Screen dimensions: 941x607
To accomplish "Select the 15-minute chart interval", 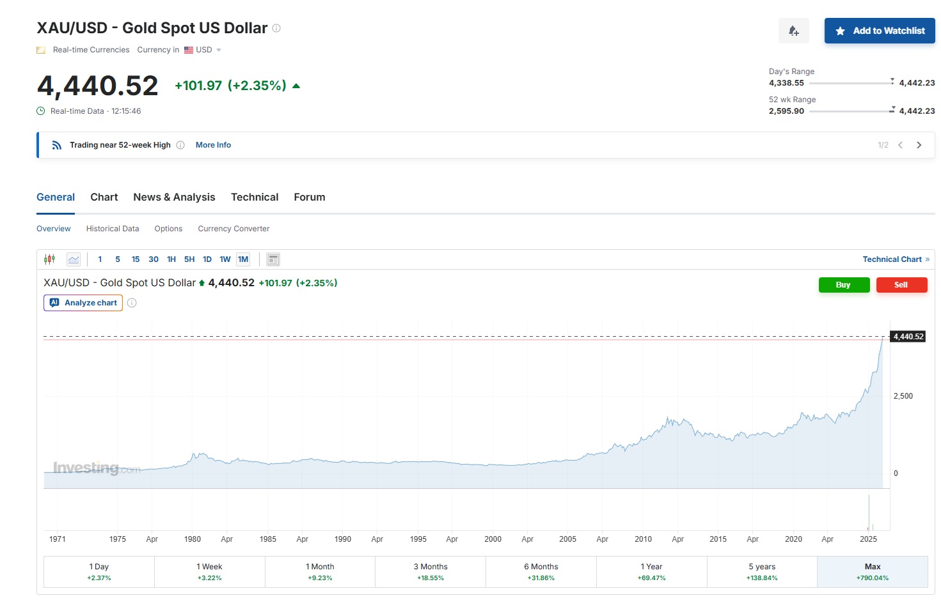I will coord(136,259).
